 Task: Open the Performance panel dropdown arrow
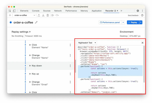click(123, 22)
